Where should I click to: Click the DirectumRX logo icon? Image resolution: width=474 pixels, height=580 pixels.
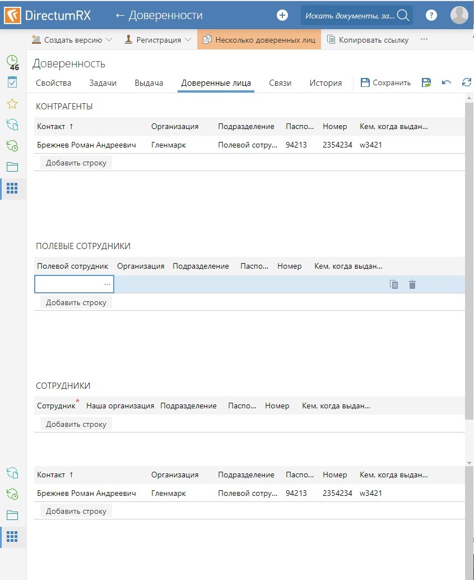pos(12,15)
